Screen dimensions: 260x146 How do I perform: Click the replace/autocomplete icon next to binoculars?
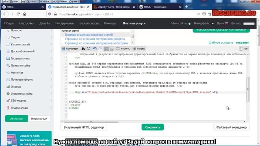[89, 49]
